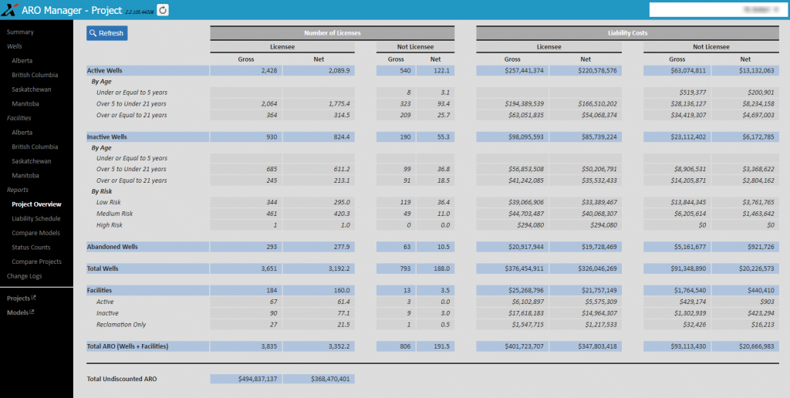This screenshot has width=790, height=398.
Task: Select Manitoba under Facilities
Action: (25, 175)
